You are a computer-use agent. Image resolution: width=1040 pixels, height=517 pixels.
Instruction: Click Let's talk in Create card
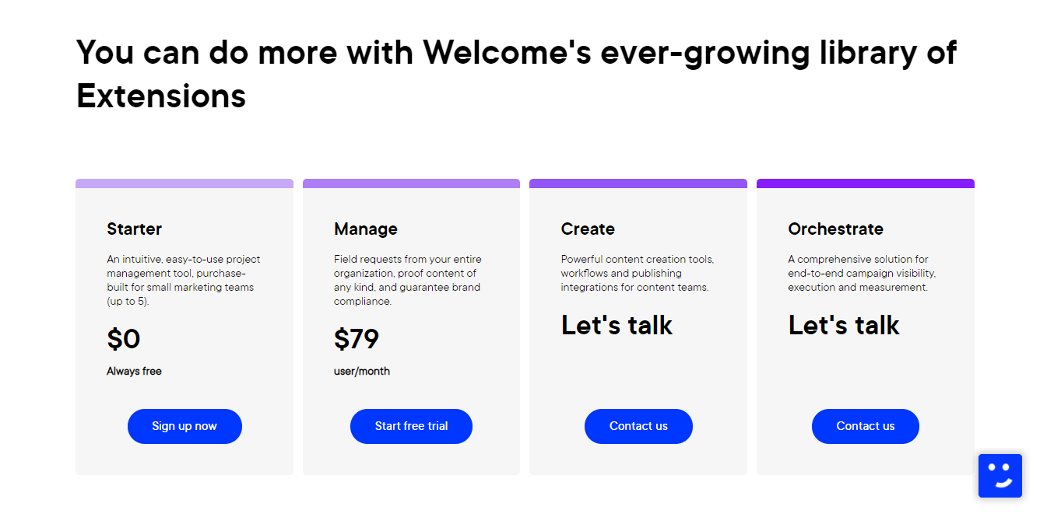pos(616,325)
